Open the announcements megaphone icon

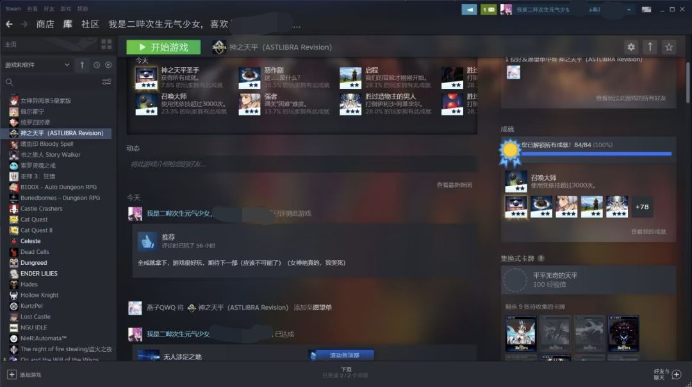[x=469, y=9]
